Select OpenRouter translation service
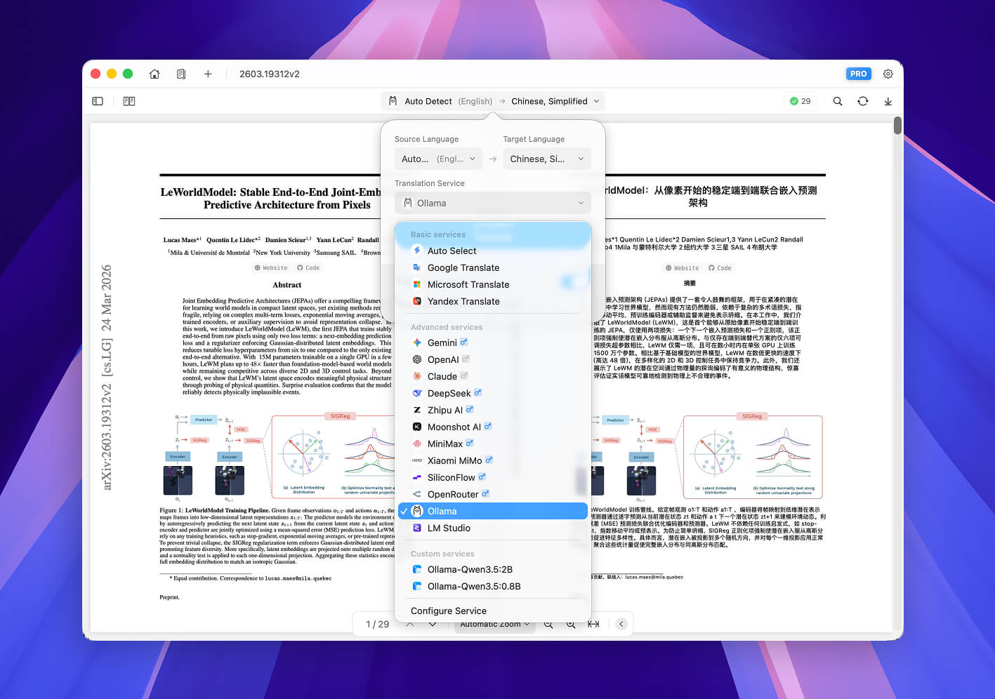This screenshot has width=995, height=699. 493,494
